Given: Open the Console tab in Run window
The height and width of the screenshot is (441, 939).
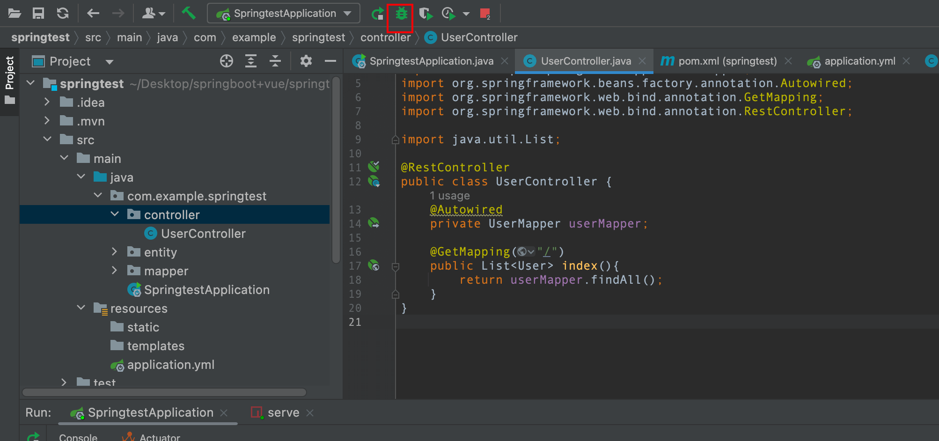Looking at the screenshot, I should [78, 437].
